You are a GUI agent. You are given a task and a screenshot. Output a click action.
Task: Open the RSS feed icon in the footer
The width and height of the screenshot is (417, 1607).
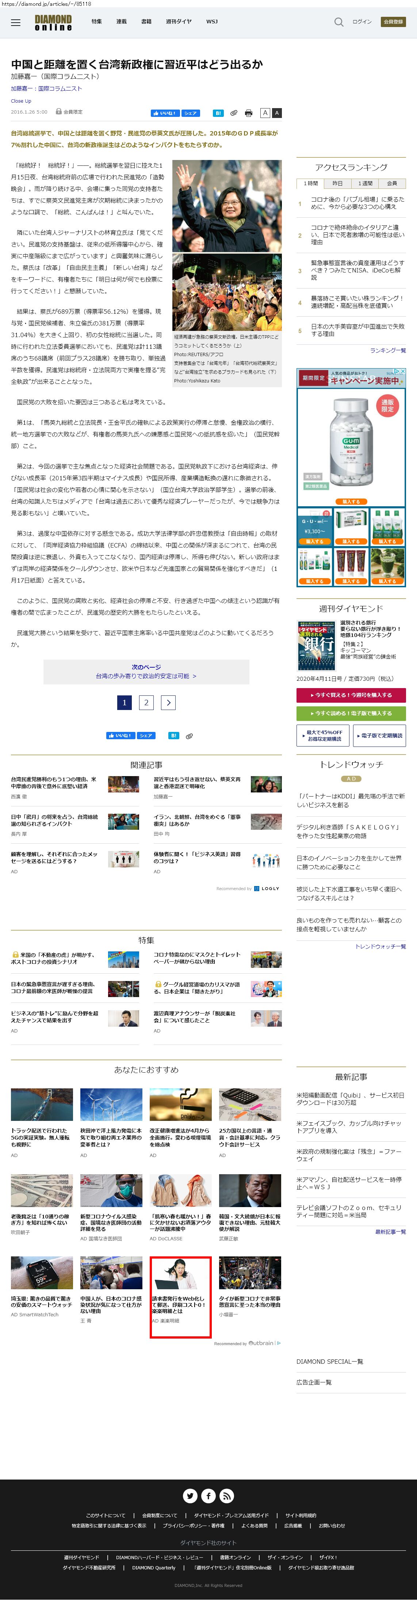pyautogui.click(x=227, y=1495)
